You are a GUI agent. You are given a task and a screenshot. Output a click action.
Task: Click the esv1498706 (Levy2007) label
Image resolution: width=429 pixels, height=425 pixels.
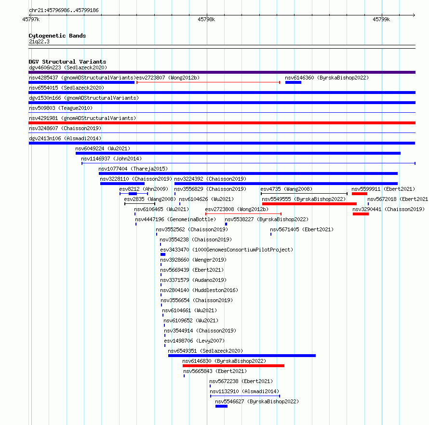point(194,341)
